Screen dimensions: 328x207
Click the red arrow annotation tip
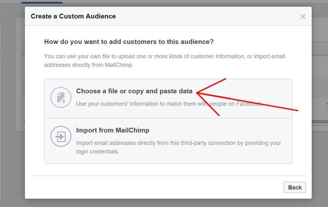click(x=197, y=93)
